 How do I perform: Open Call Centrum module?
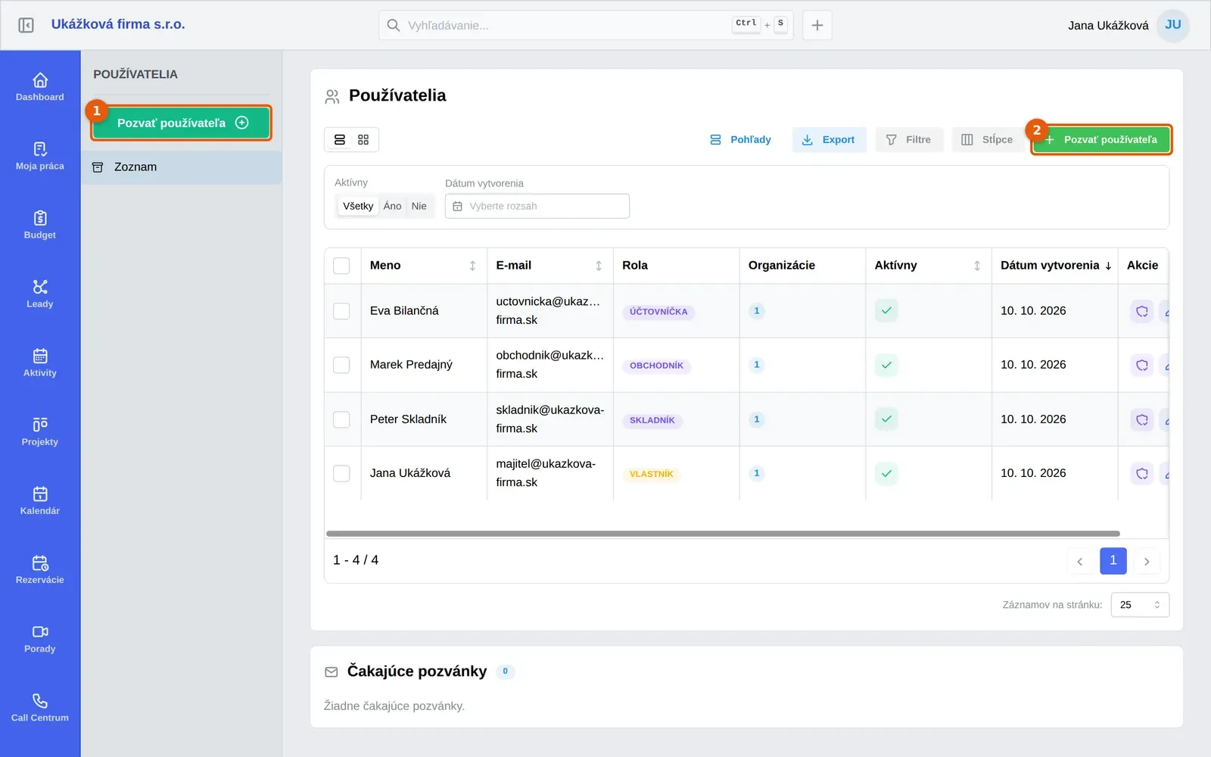point(40,707)
